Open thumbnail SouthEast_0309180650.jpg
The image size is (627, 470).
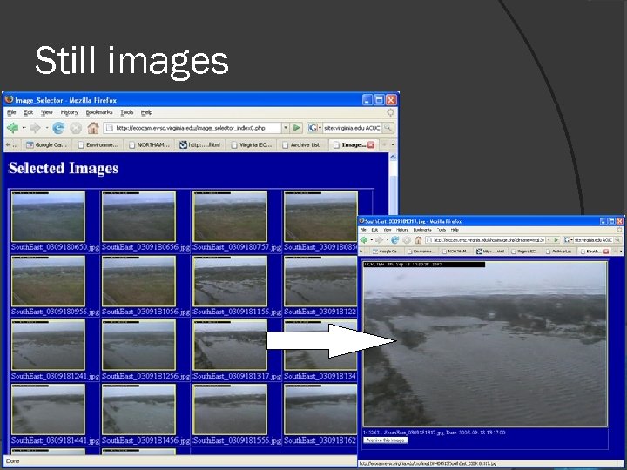[49, 216]
